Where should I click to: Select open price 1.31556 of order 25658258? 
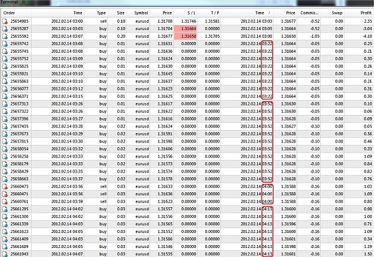pos(165,156)
